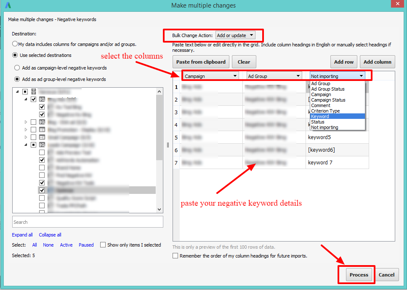Click the 'Collapse all' link

pyautogui.click(x=50, y=235)
